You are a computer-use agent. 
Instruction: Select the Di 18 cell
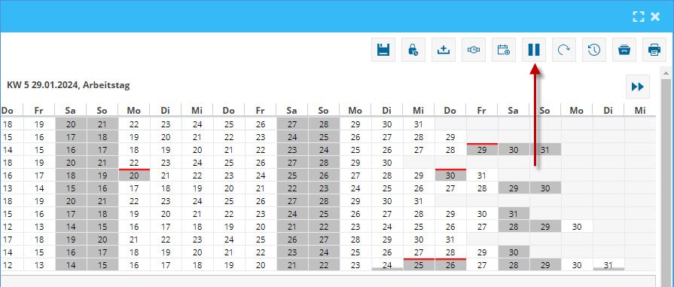pos(166,188)
